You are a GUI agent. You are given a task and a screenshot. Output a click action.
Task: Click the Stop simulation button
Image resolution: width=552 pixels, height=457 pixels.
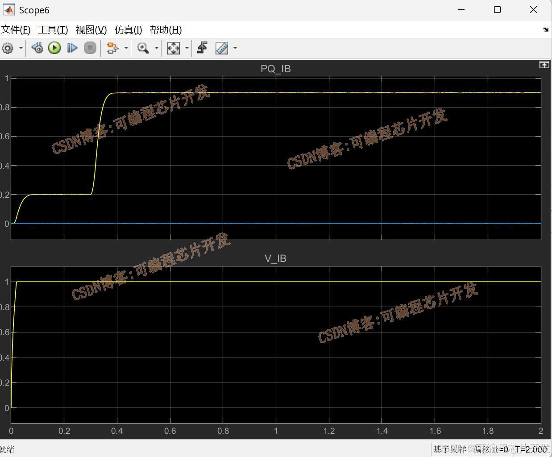(90, 48)
